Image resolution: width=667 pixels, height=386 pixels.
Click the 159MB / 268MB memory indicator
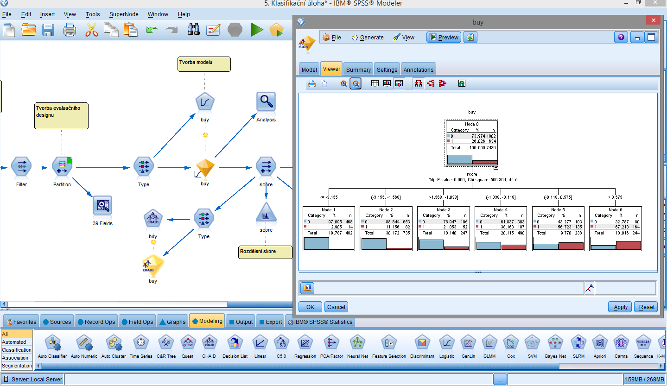tap(644, 379)
